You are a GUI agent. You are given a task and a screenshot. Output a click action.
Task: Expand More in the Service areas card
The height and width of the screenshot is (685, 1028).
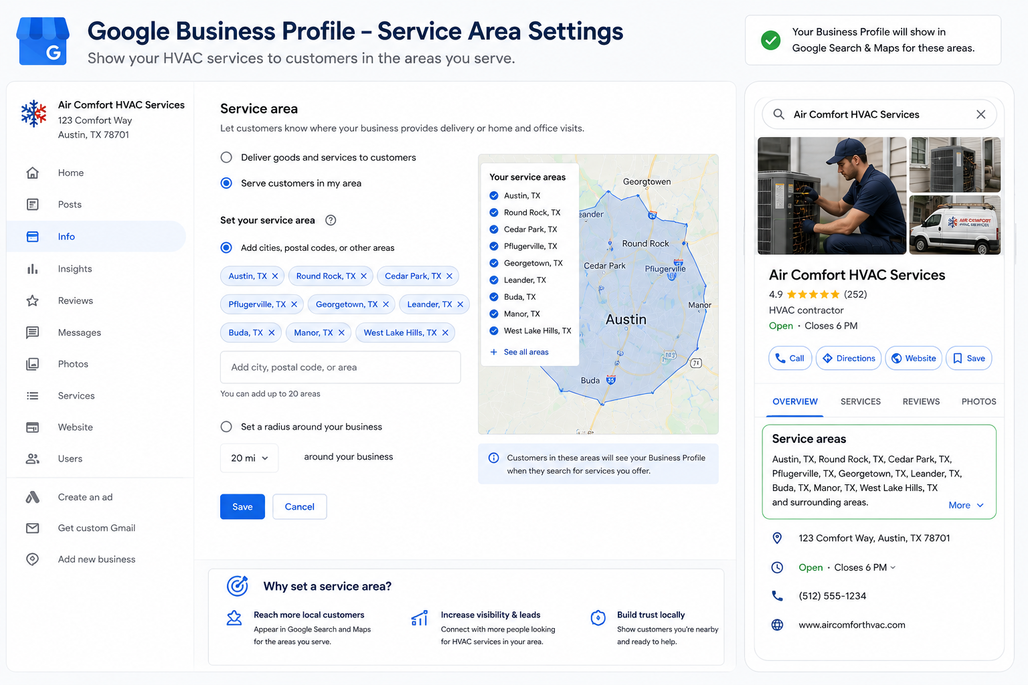966,505
